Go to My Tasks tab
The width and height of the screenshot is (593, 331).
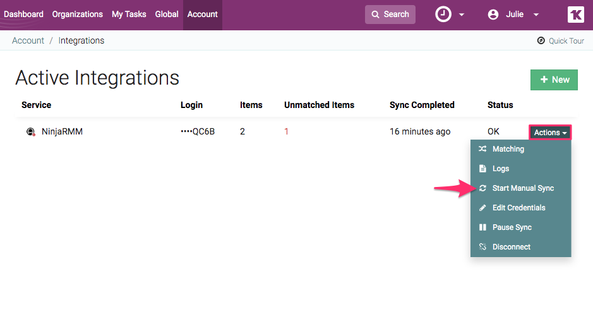point(129,14)
